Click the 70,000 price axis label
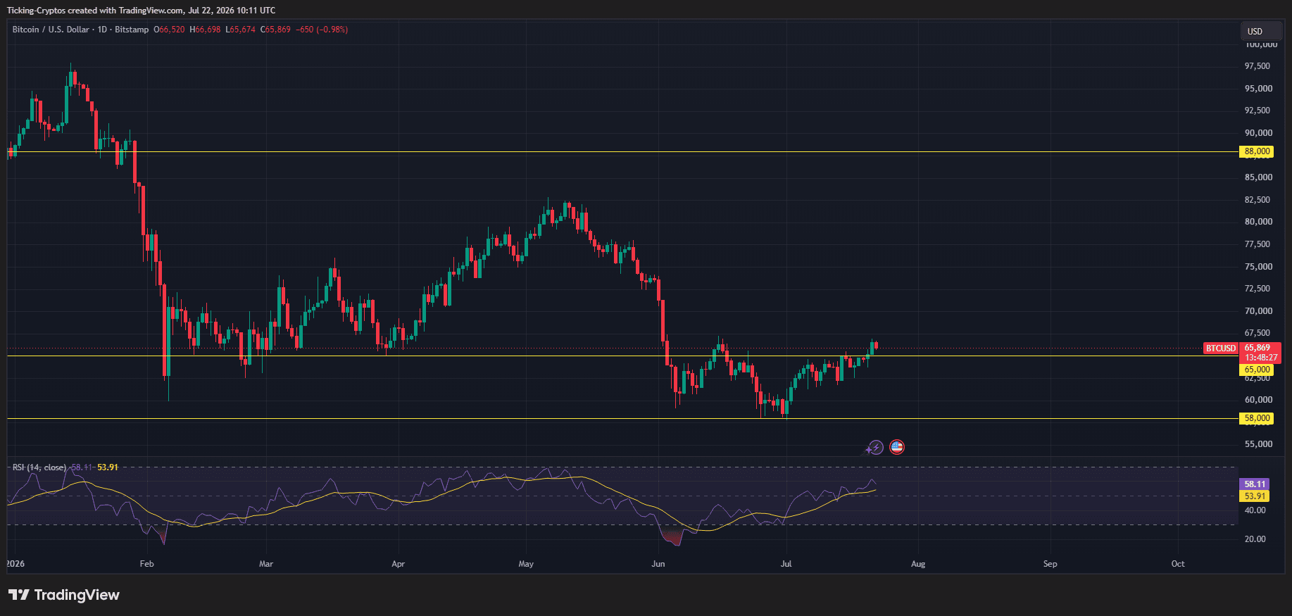Viewport: 1292px width, 616px height. coord(1258,311)
